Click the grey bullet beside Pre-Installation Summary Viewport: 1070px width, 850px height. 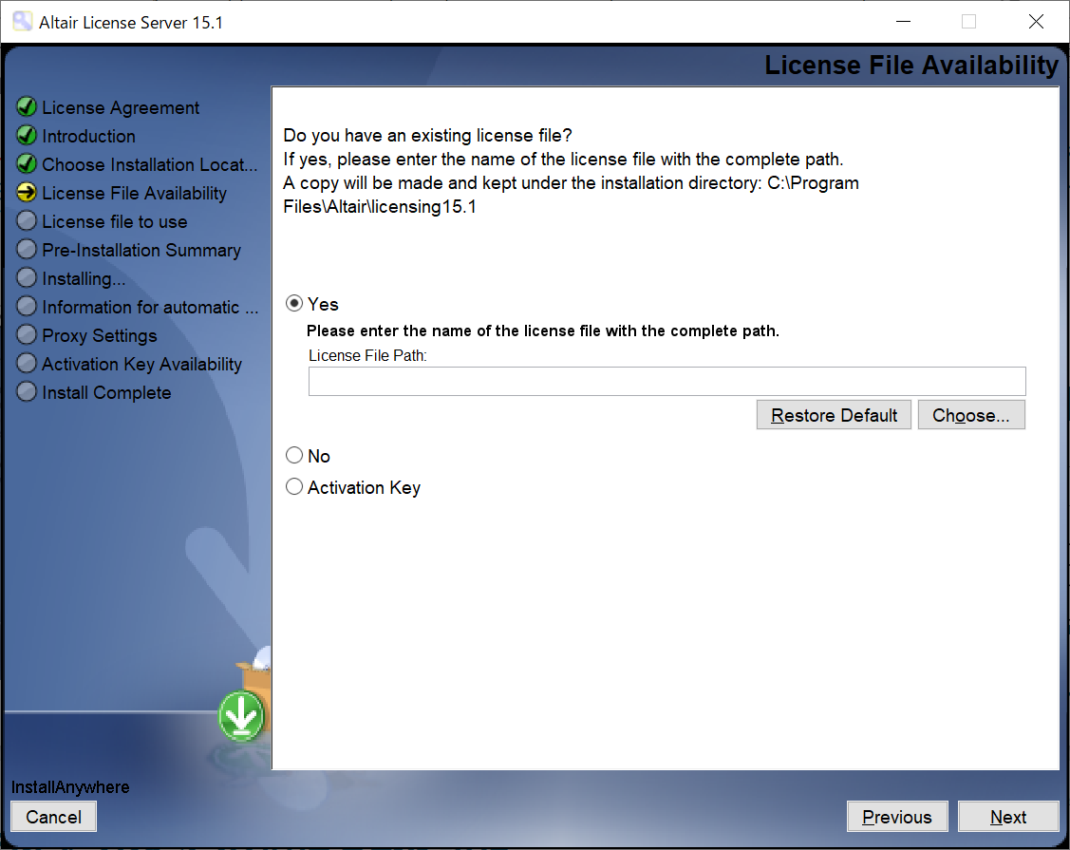pos(27,249)
